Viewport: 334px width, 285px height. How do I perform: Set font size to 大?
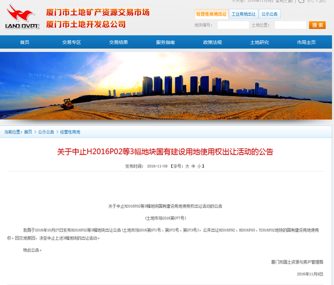[187, 166]
